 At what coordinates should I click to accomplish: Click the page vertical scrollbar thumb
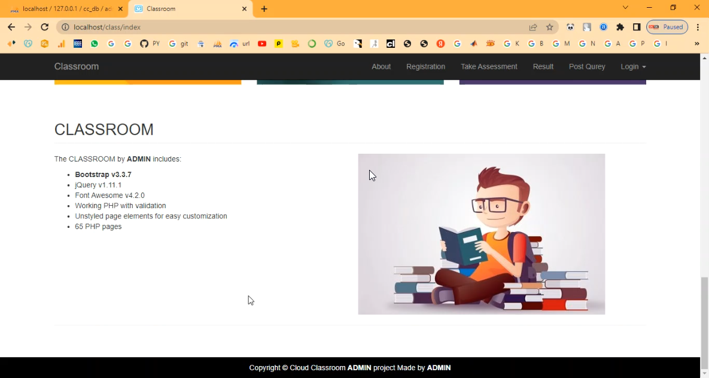(704, 317)
